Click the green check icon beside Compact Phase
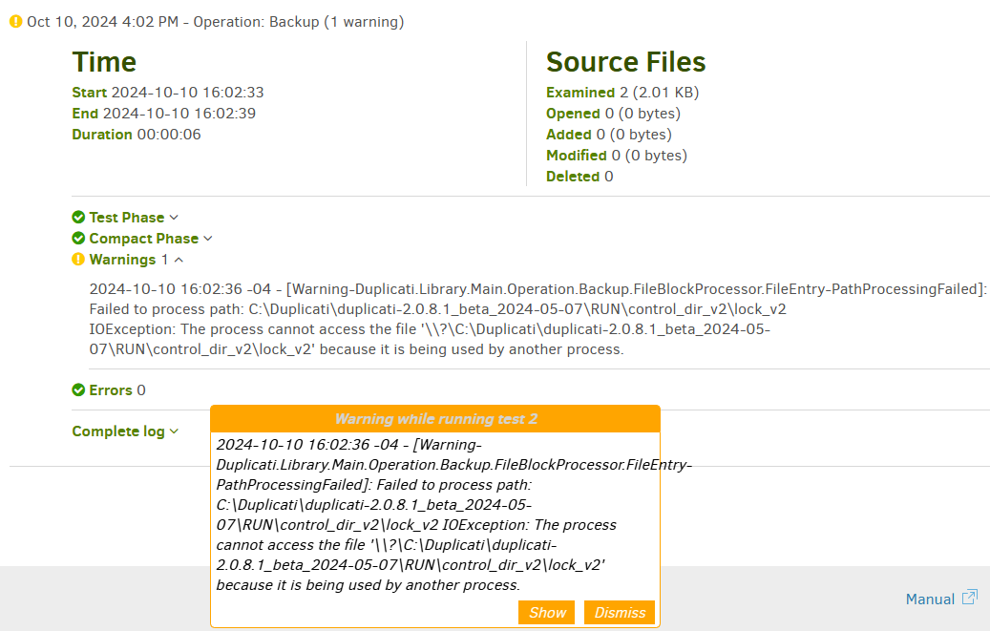 coord(78,239)
